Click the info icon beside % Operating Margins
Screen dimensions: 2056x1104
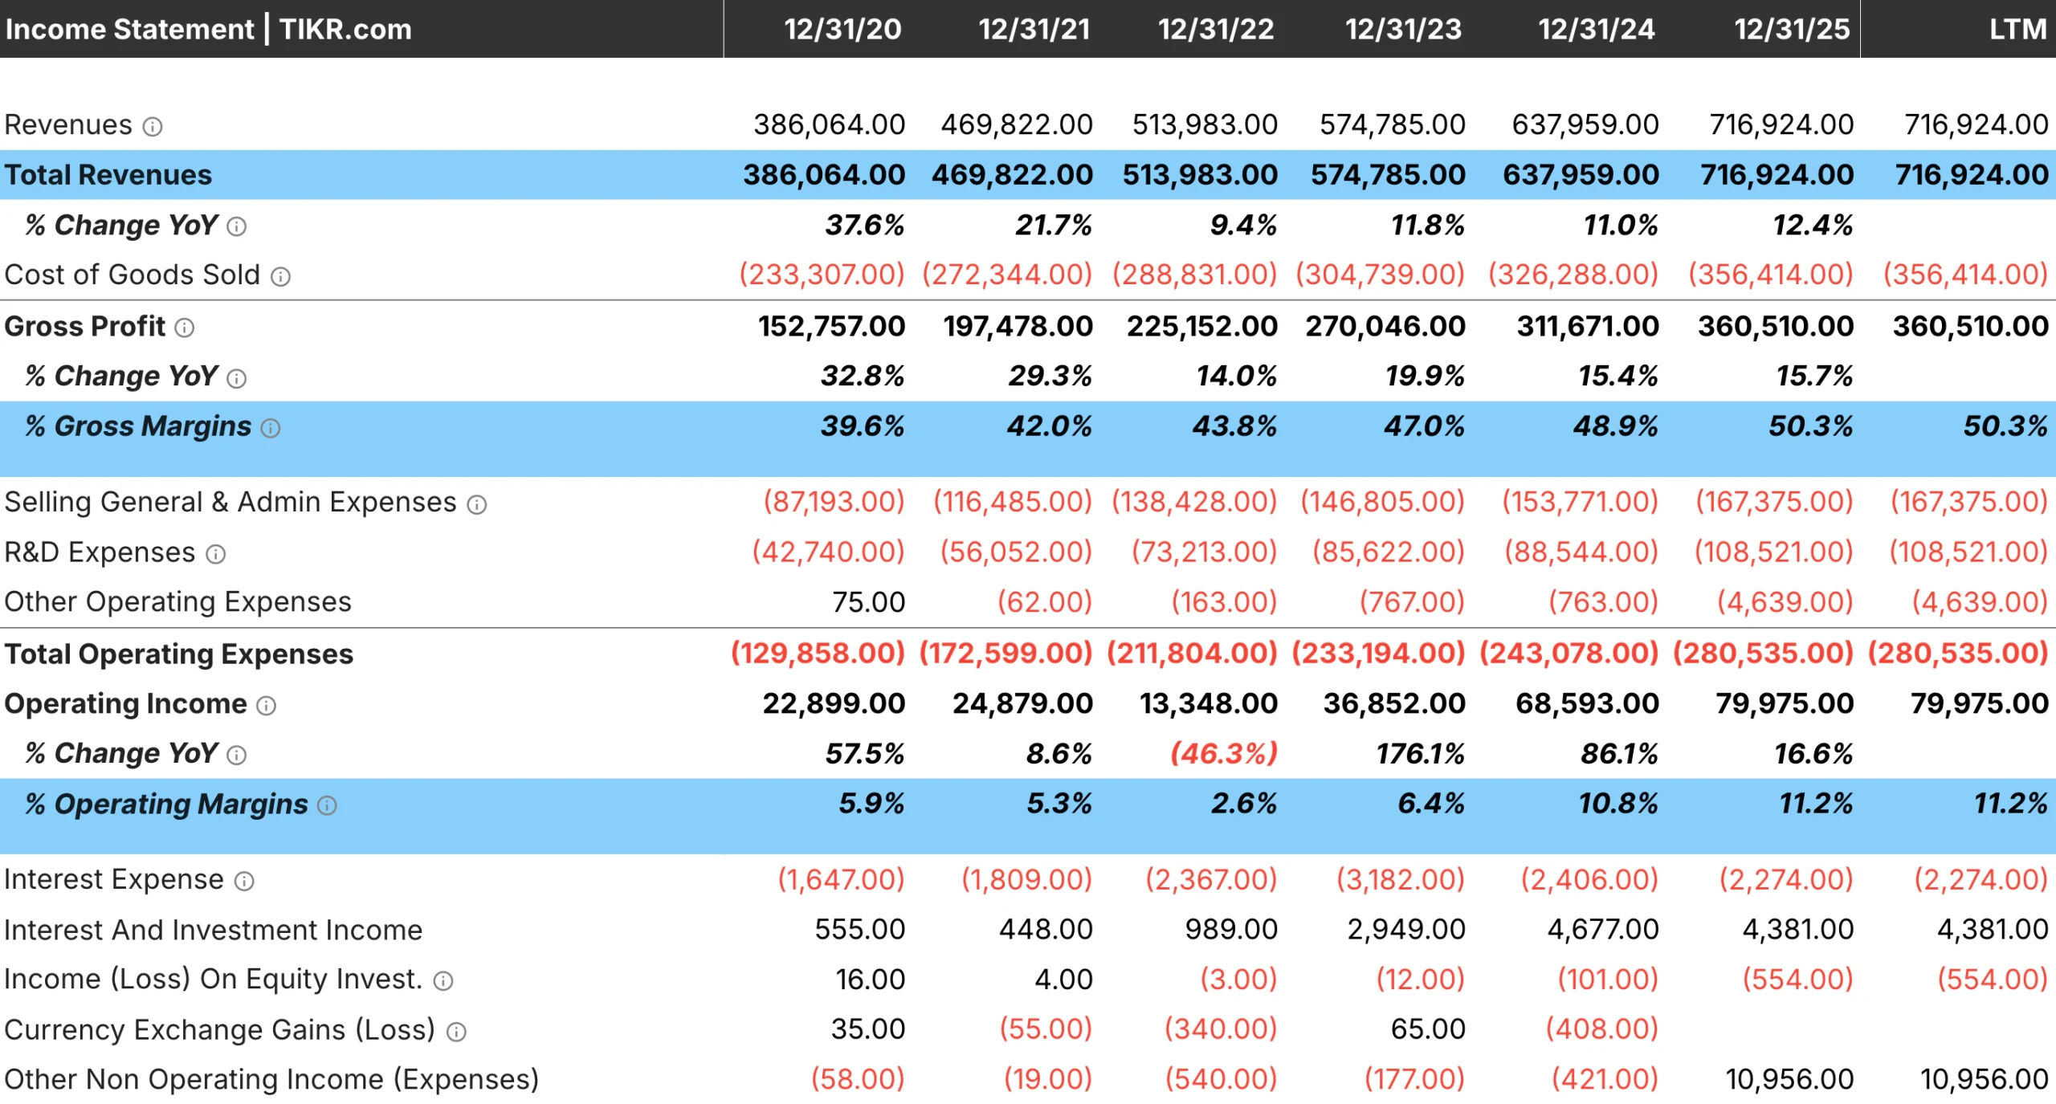(325, 805)
